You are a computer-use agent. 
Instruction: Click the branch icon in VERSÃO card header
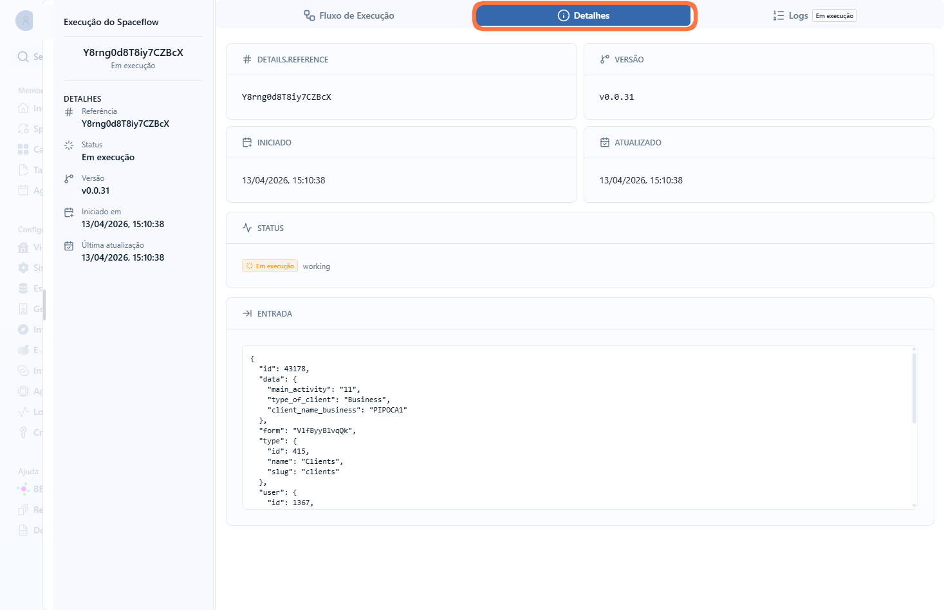604,59
